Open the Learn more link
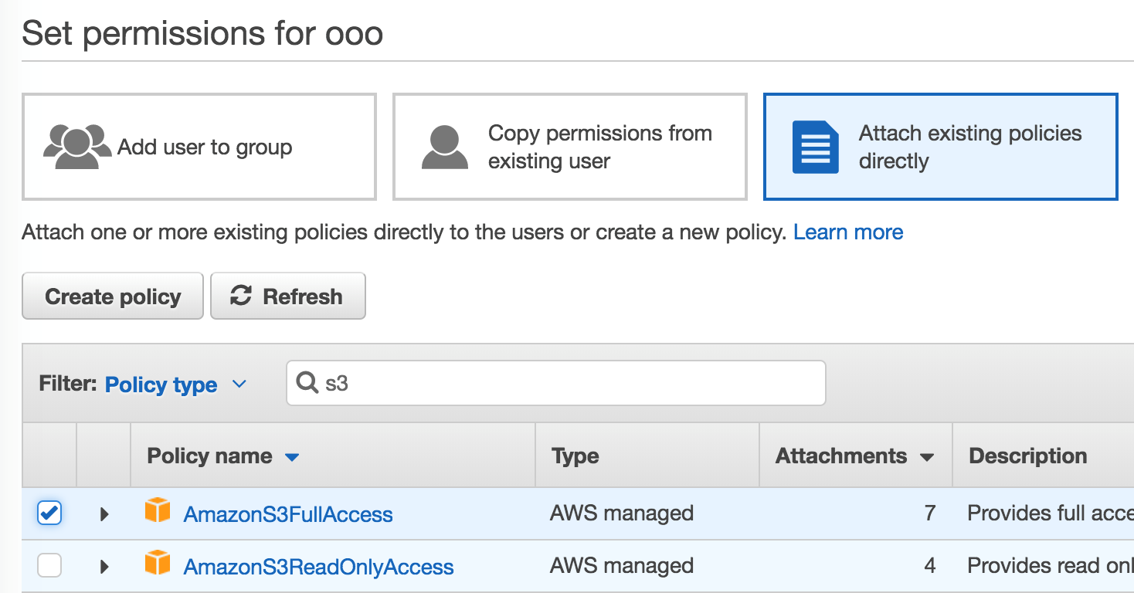This screenshot has width=1134, height=593. point(848,232)
